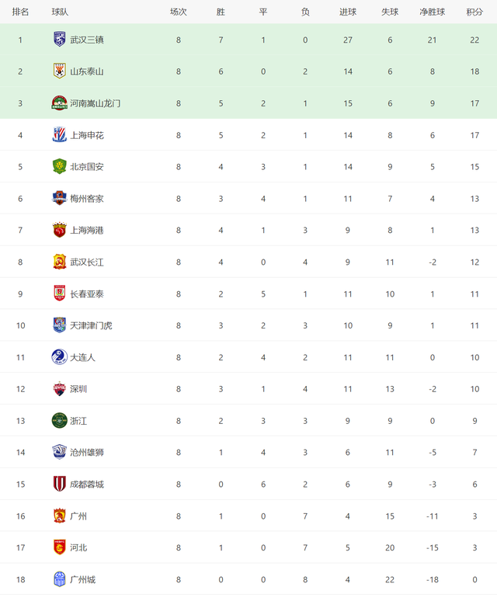
Task: Open the 天津津门虎 team name link
Action: tap(91, 325)
